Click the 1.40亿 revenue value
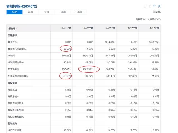The height and width of the screenshot is (133, 178). pos(134,42)
